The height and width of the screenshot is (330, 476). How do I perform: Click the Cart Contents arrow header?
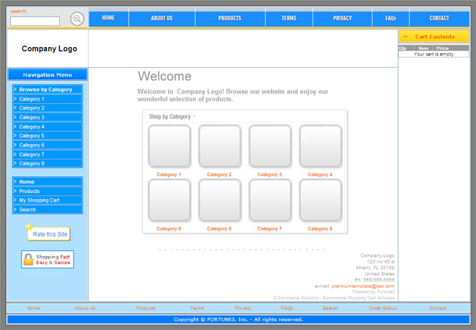[434, 37]
